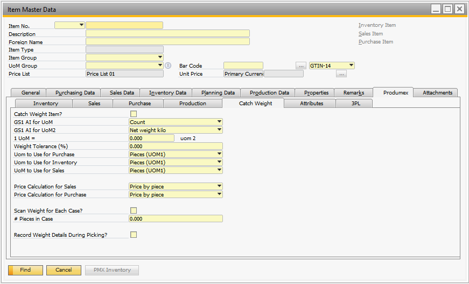The height and width of the screenshot is (284, 469).
Task: Open Uom to Use for Purchase dropdown
Action: pyautogui.click(x=219, y=154)
